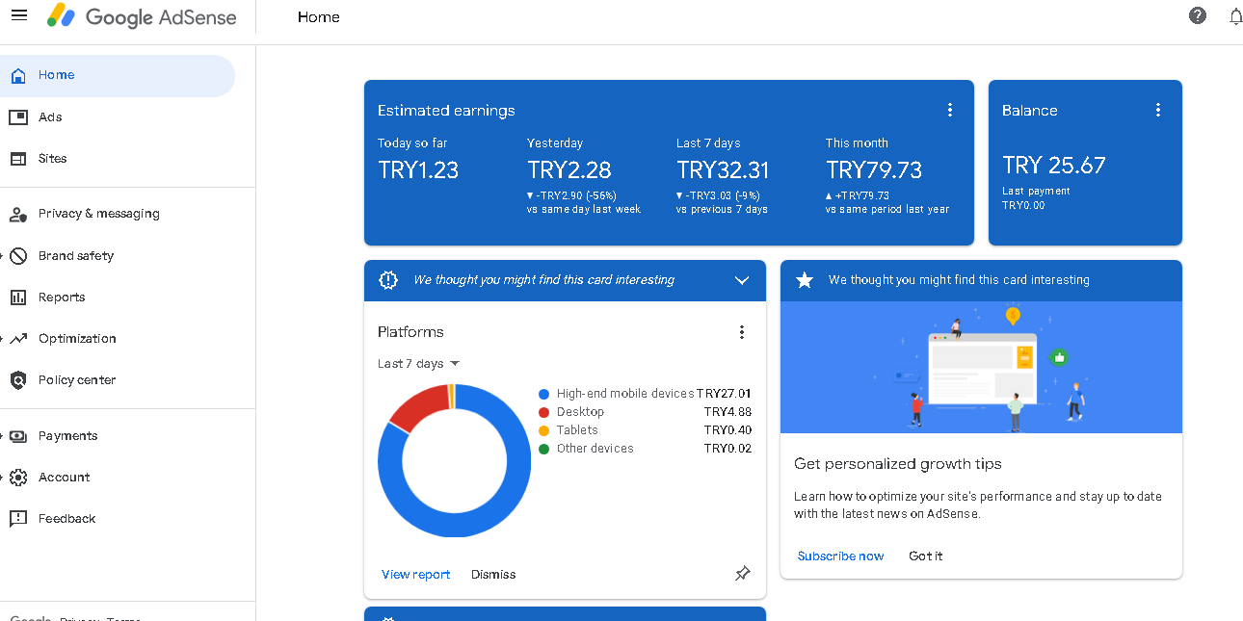This screenshot has height=621, width=1243.
Task: Click the help question mark icon
Action: coord(1198,15)
